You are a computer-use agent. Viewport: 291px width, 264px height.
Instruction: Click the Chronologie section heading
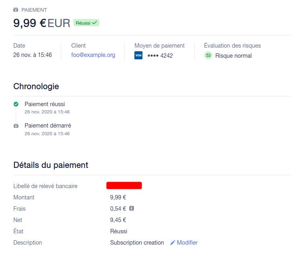click(x=36, y=86)
